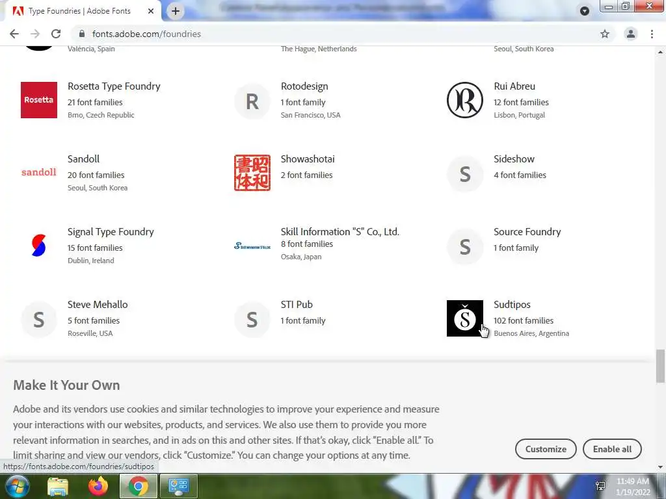666x499 pixels.
Task: Click the "Roseville, USA" location text
Action: (x=90, y=333)
